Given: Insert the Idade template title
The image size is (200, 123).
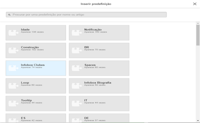Looking at the screenshot, I should (x=25, y=30).
